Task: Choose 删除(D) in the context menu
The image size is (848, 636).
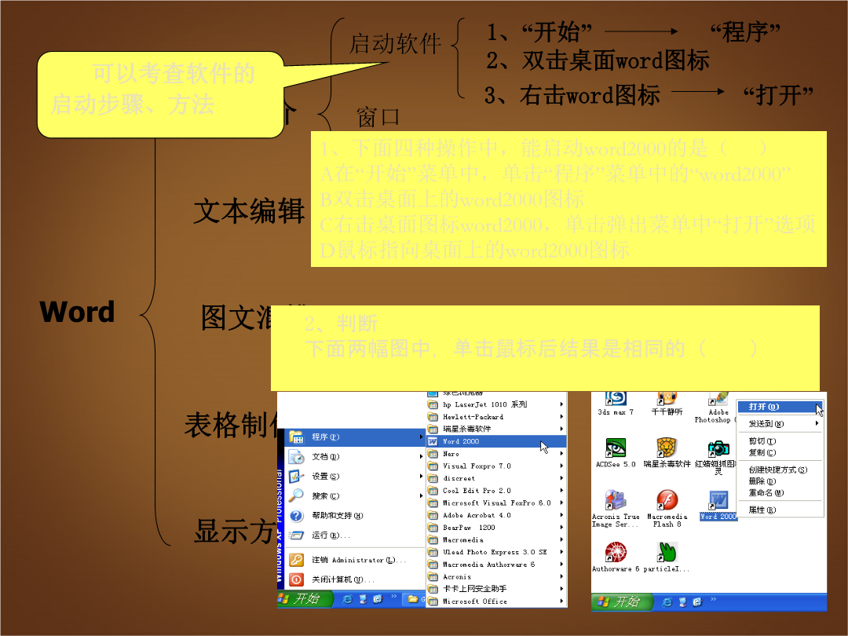Action: coord(780,481)
